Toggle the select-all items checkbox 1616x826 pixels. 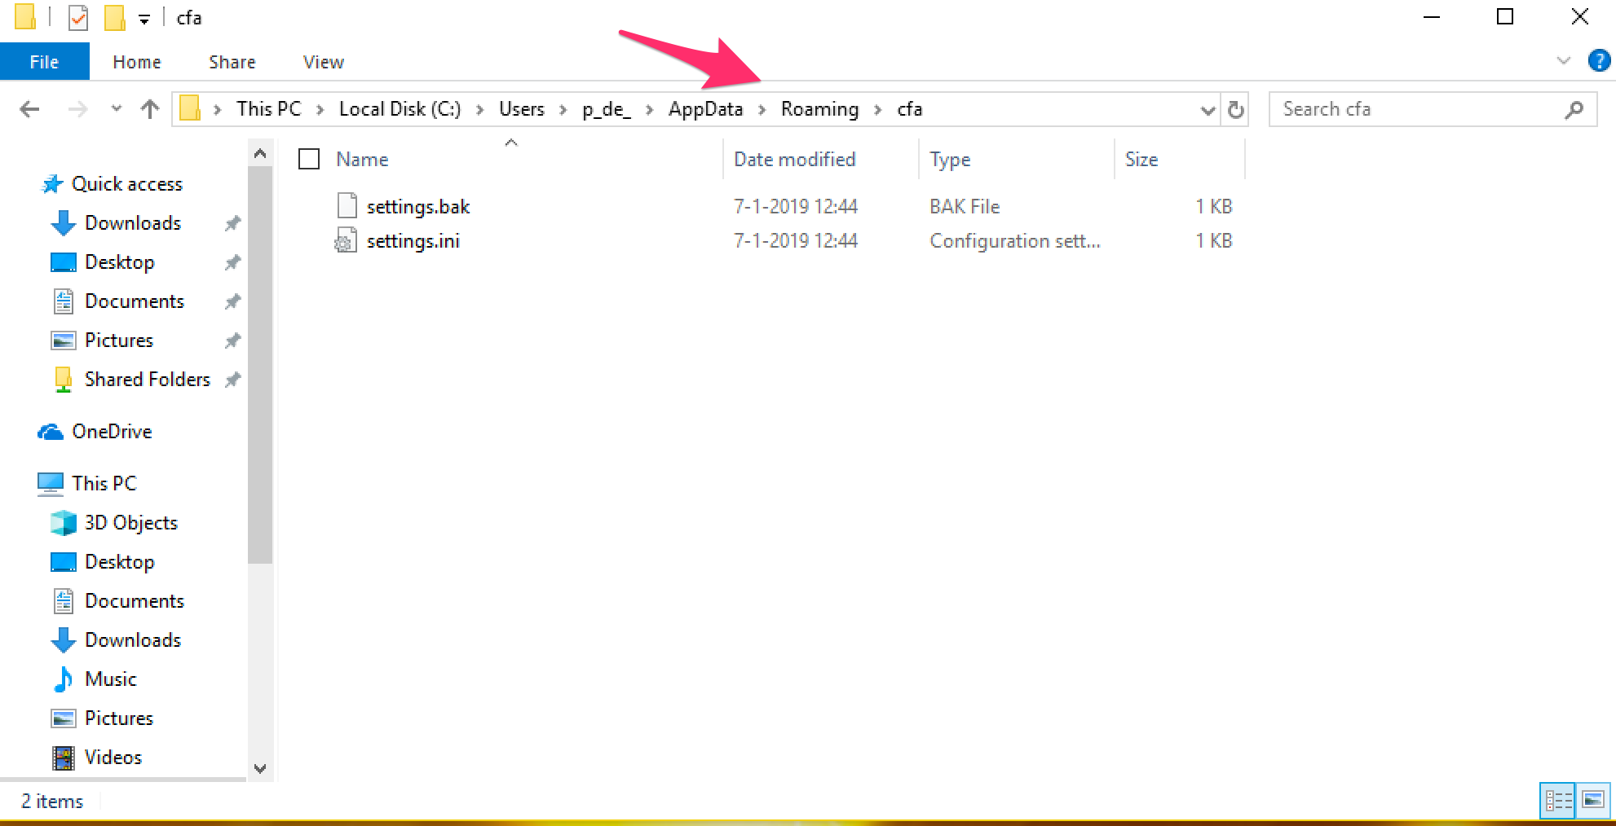coord(309,159)
